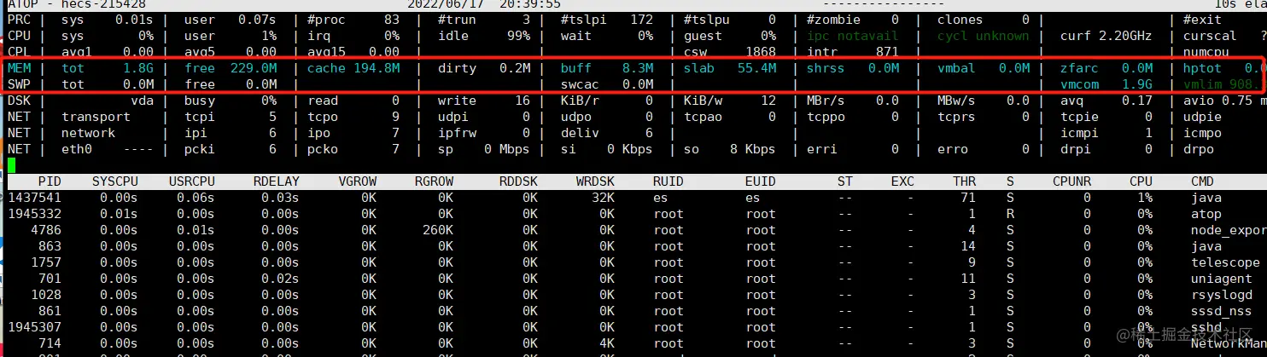The height and width of the screenshot is (357, 1267).
Task: Select the 'VGROW' column header
Action: (357, 181)
